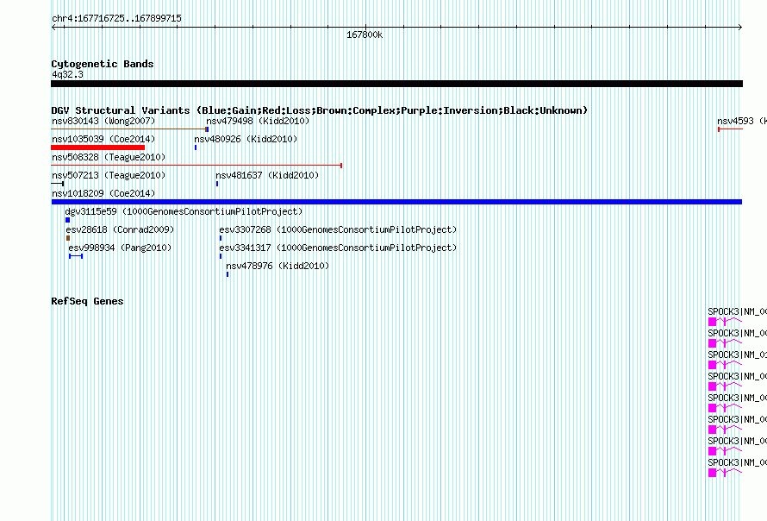Select the blue marker under nsv479498
The width and height of the screenshot is (767, 521).
(x=208, y=129)
